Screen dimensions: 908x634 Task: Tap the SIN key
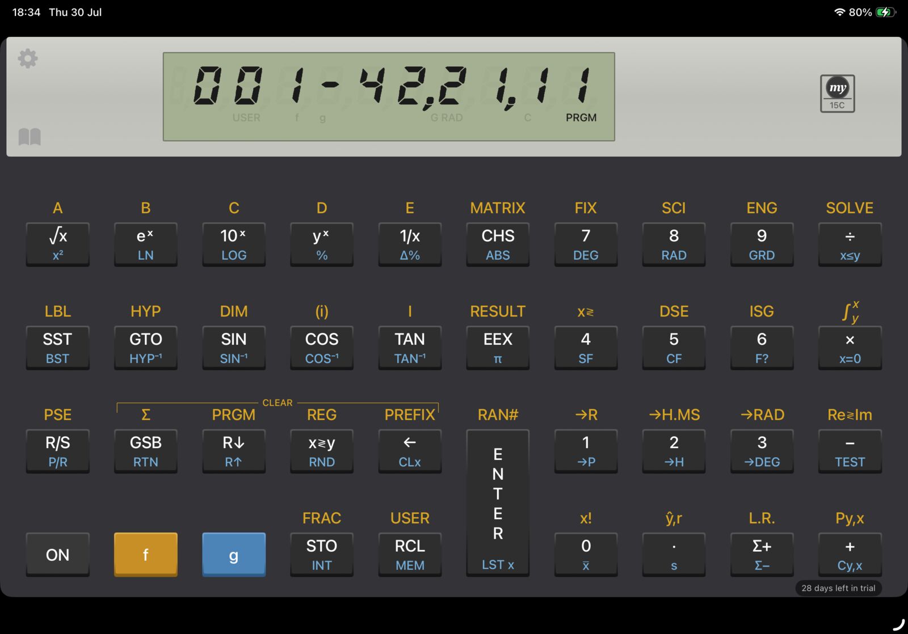coord(234,348)
